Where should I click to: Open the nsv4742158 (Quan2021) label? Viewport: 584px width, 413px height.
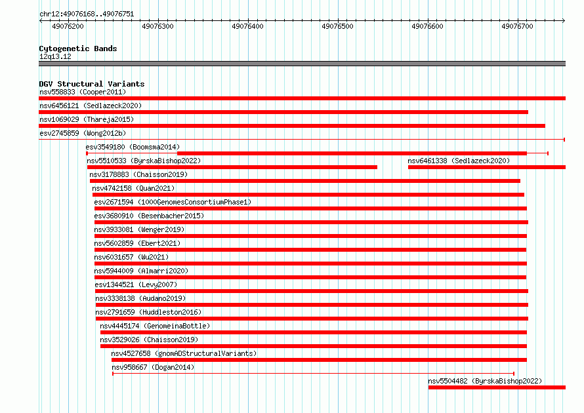click(x=133, y=188)
